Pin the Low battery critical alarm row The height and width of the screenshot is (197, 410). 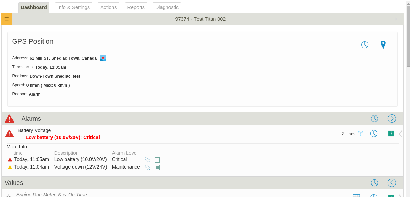[x=148, y=160]
